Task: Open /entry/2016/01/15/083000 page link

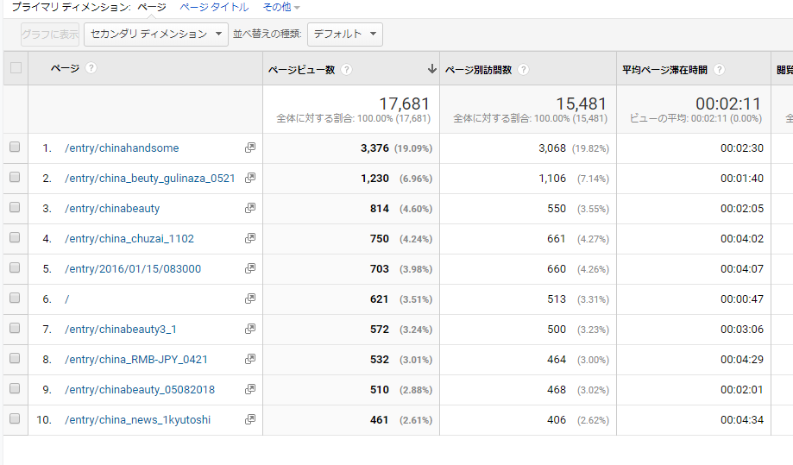Action: pos(133,269)
